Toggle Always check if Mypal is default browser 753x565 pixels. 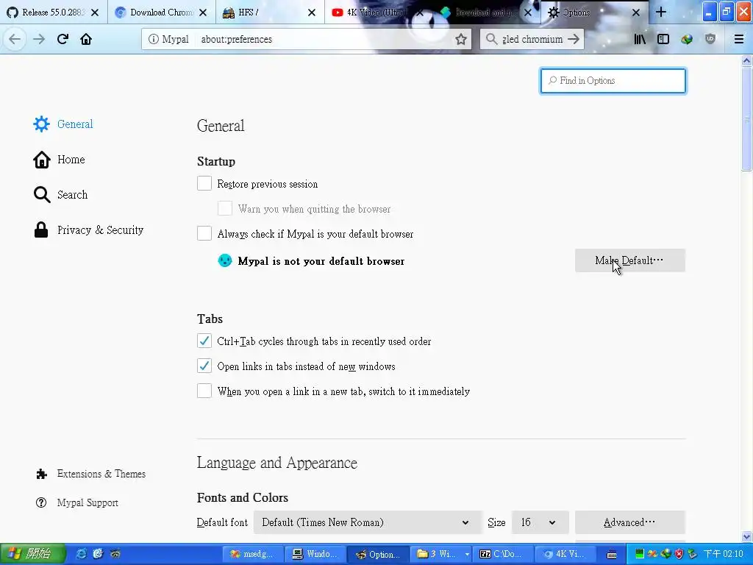pos(204,233)
